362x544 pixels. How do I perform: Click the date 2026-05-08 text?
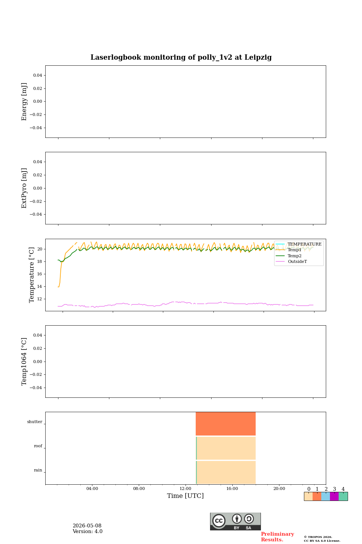click(87, 526)
